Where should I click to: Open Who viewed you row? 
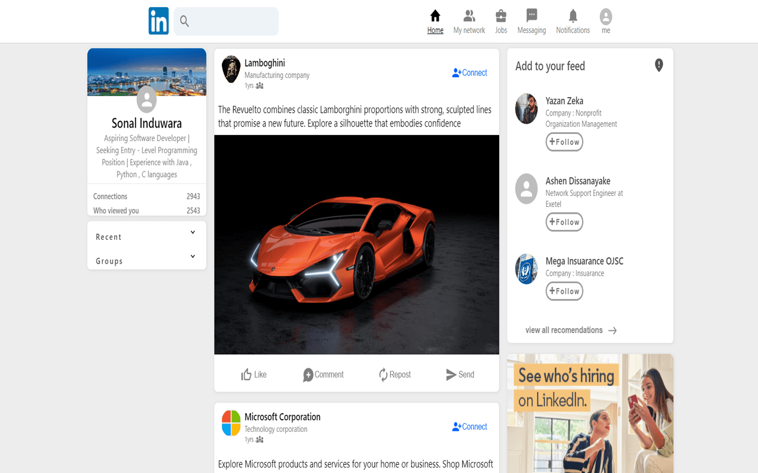tap(147, 211)
